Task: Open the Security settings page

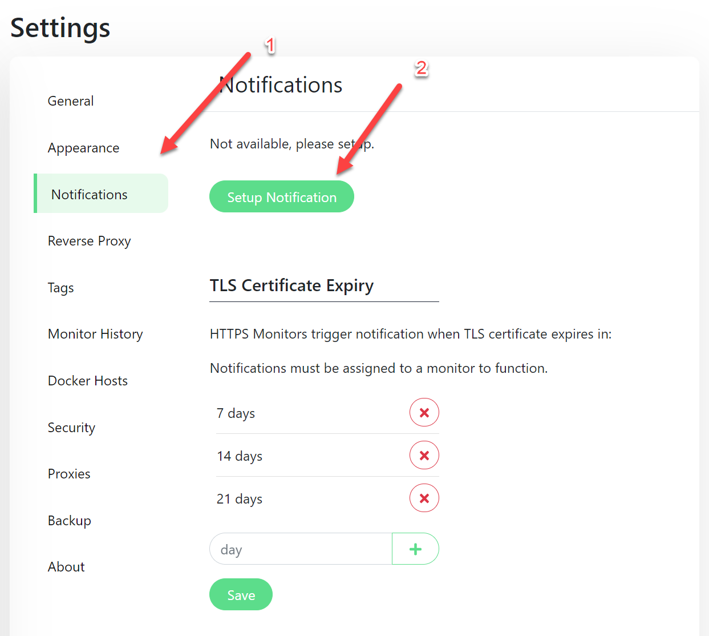Action: coord(71,428)
